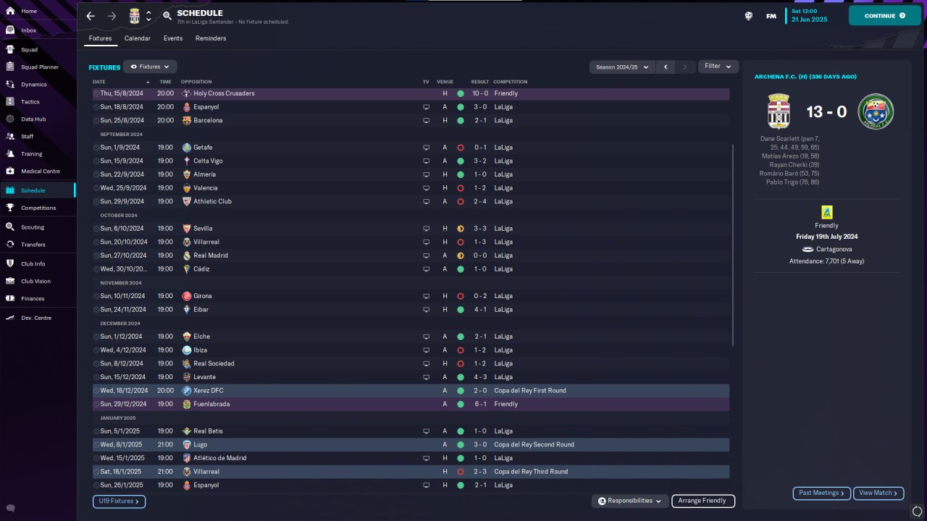The height and width of the screenshot is (521, 927).
Task: Open the Fixtures view dropdown
Action: (150, 67)
